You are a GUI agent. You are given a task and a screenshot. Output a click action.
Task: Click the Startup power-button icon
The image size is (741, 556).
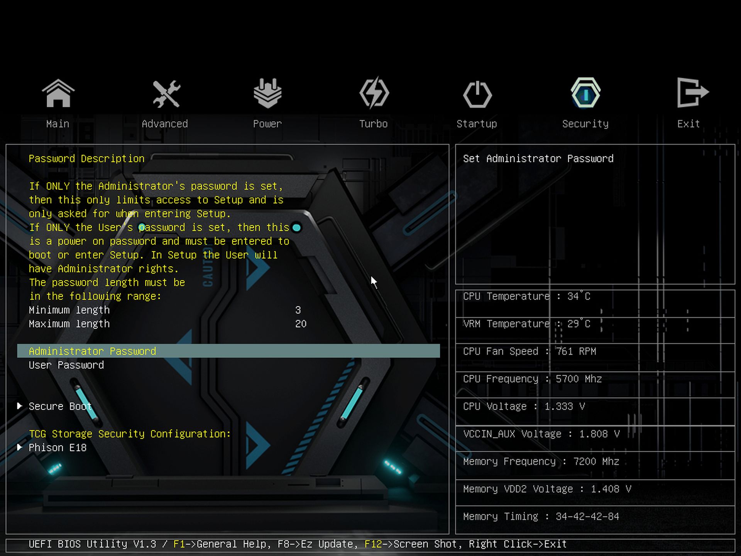coord(477,94)
